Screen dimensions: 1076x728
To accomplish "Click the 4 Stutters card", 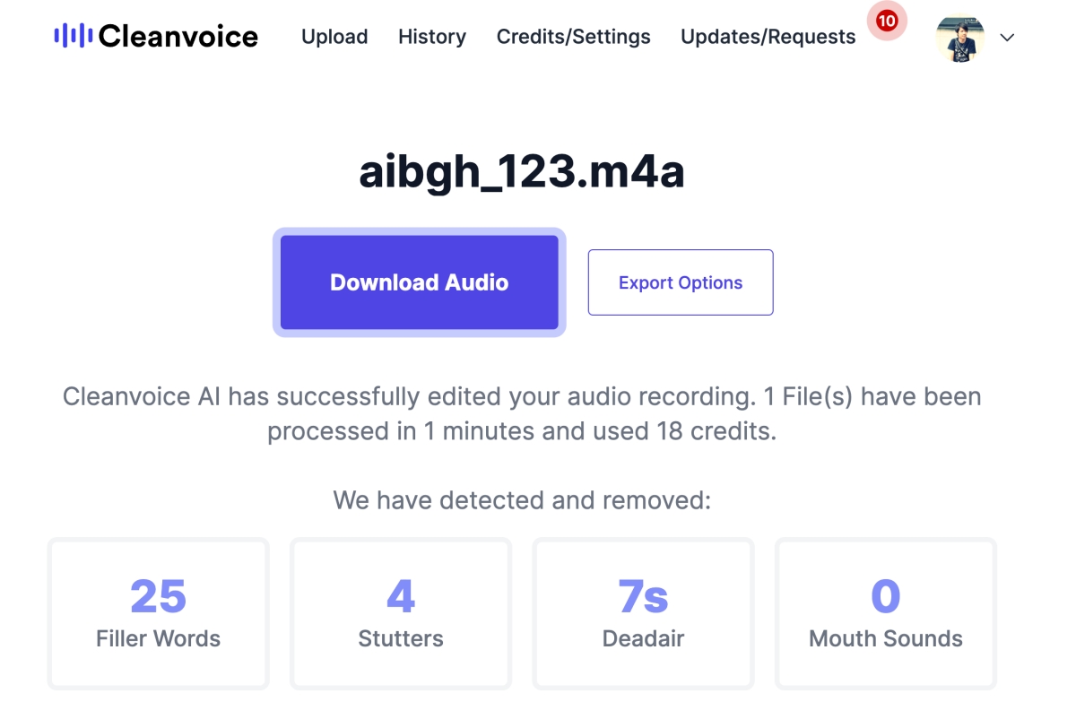I will 401,614.
